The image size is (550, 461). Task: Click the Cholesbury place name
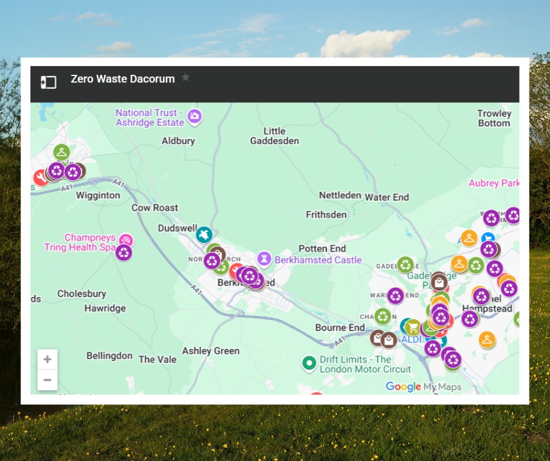[82, 294]
